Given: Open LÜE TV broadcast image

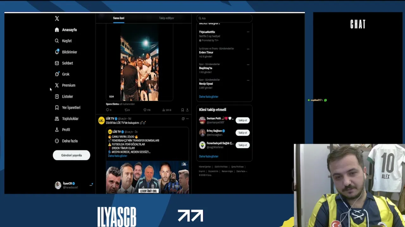Looking at the screenshot, I should point(147,177).
